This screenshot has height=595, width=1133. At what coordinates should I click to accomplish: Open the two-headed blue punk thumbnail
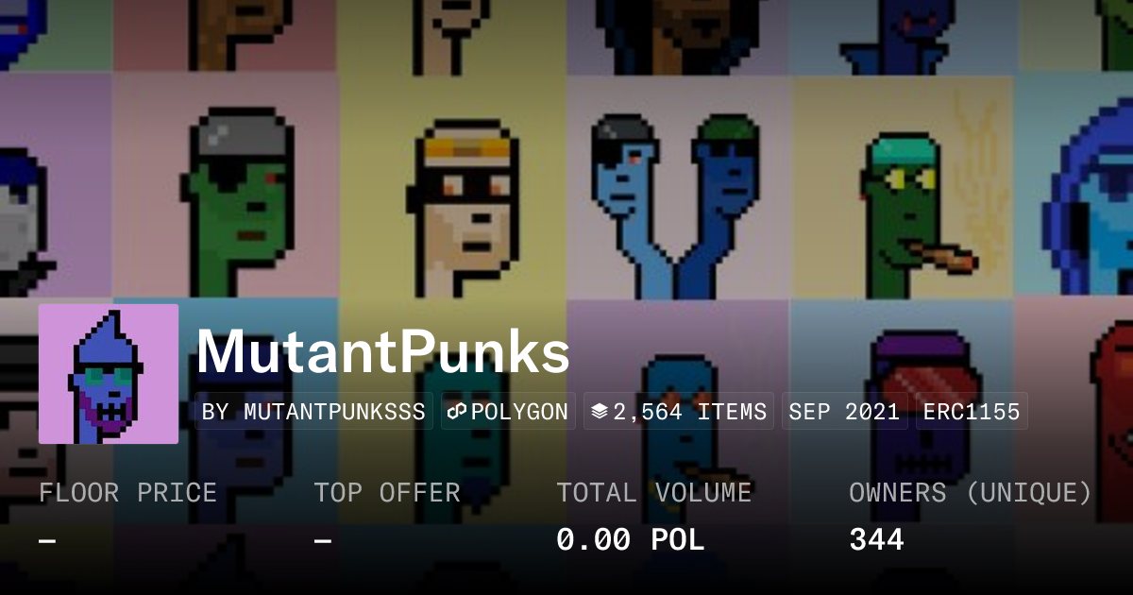pos(676,187)
